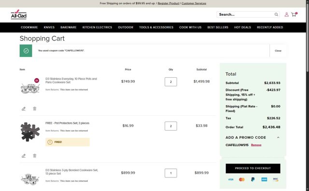Collapse the Add a Promo Code section
This screenshot has width=309, height=191.
coord(278,137)
